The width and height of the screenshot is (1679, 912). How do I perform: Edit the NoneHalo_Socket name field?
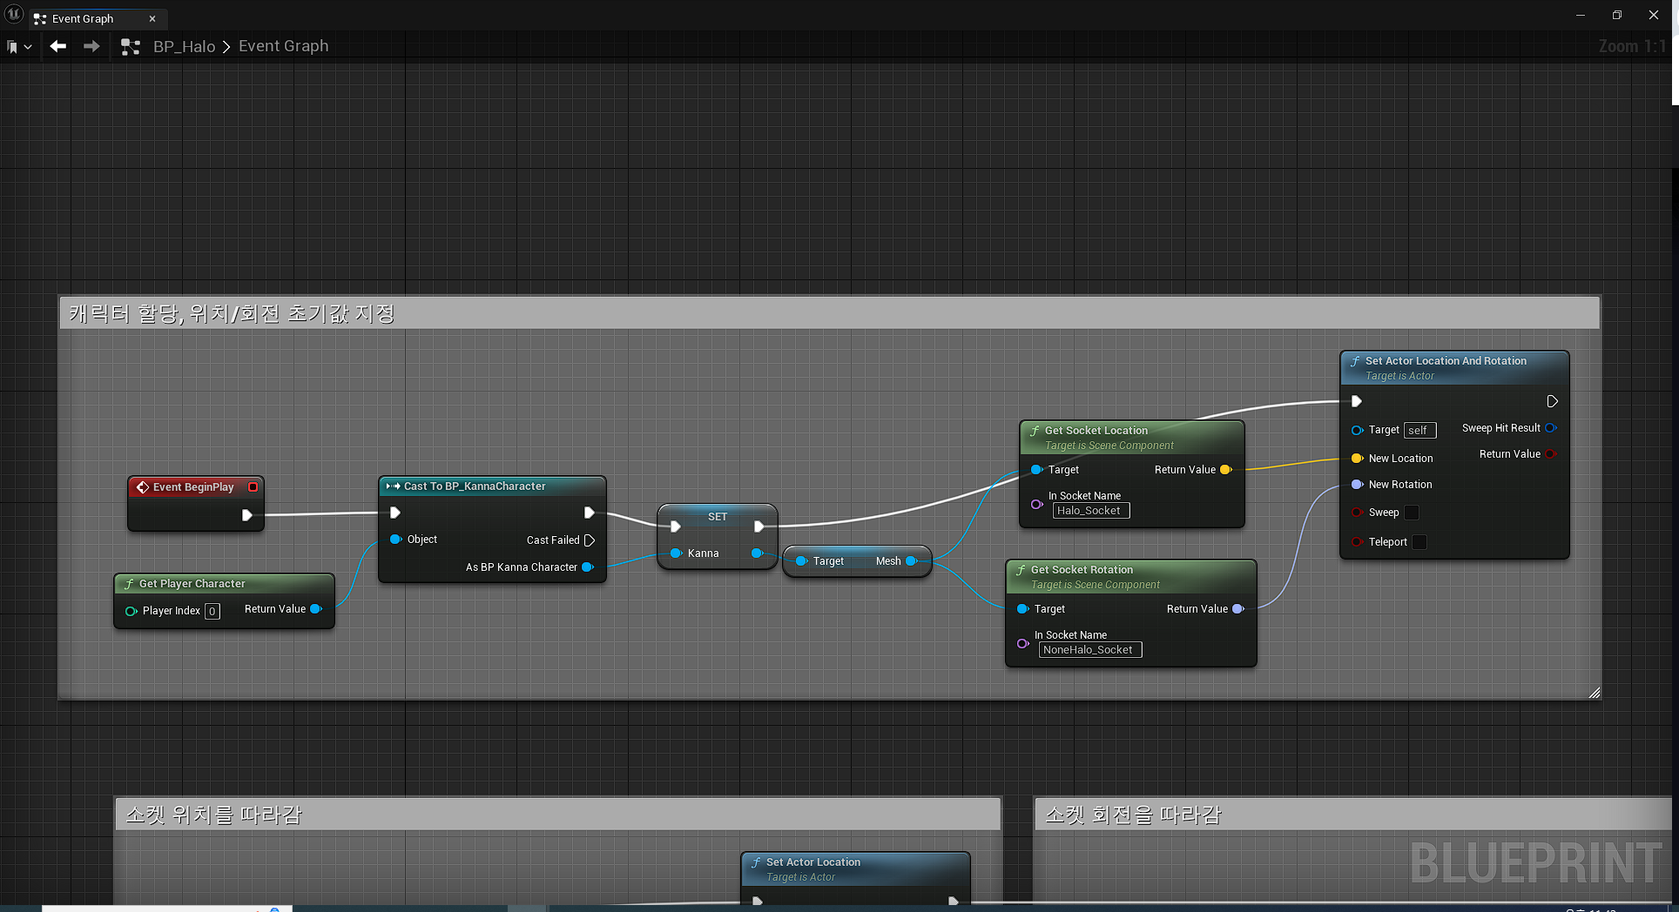click(x=1089, y=650)
